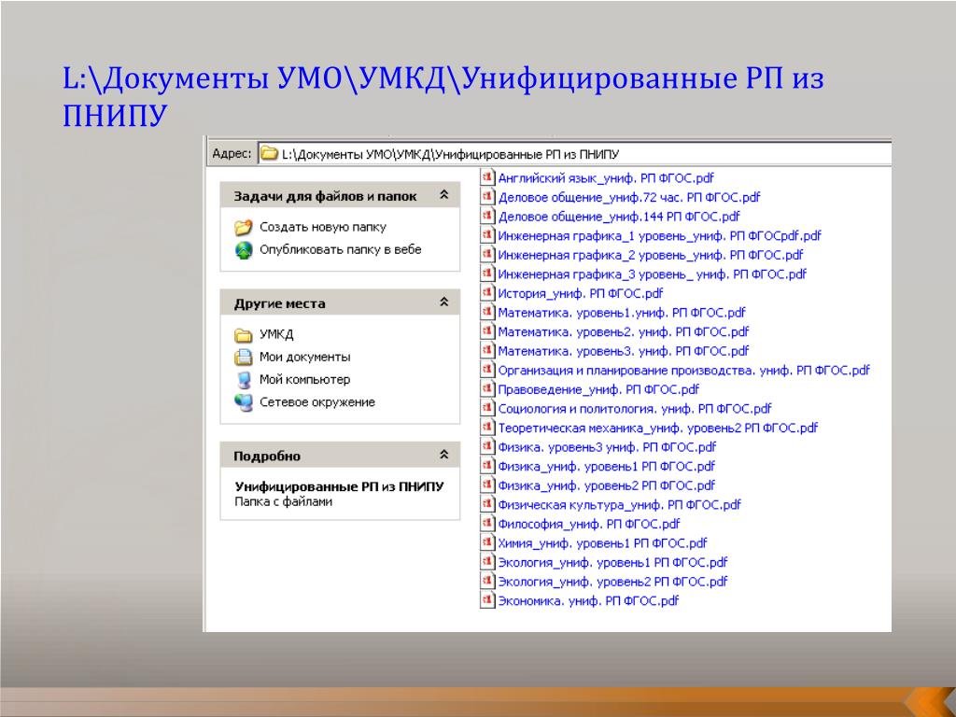
Task: Select file name История_униф. РП ФГОС.pdf
Action: (580, 293)
